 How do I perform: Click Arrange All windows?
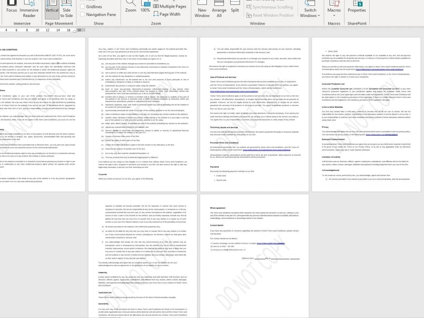coord(219,9)
